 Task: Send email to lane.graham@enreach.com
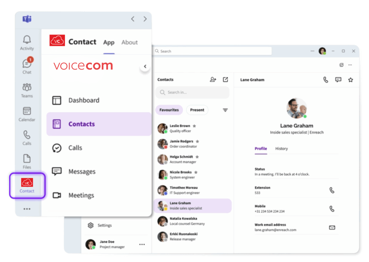332,227
